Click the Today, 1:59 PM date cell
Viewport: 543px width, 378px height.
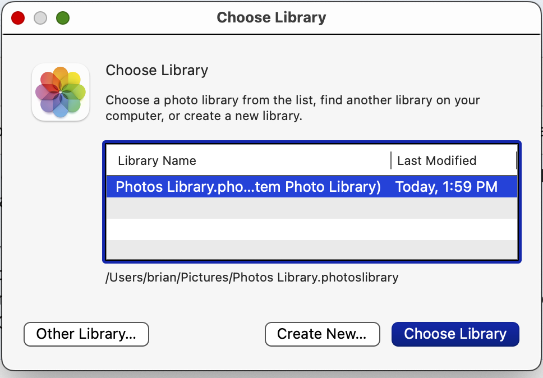pos(447,187)
